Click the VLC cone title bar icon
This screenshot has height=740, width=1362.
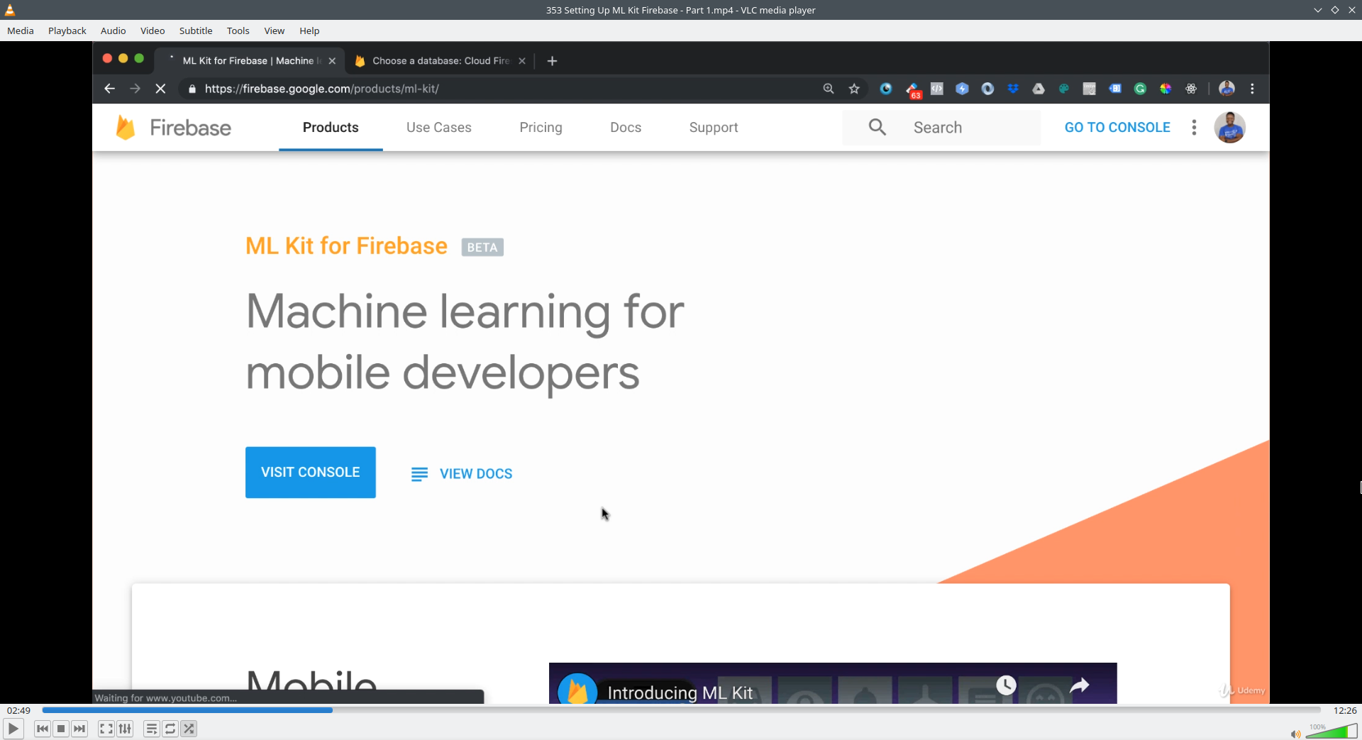[x=10, y=10]
